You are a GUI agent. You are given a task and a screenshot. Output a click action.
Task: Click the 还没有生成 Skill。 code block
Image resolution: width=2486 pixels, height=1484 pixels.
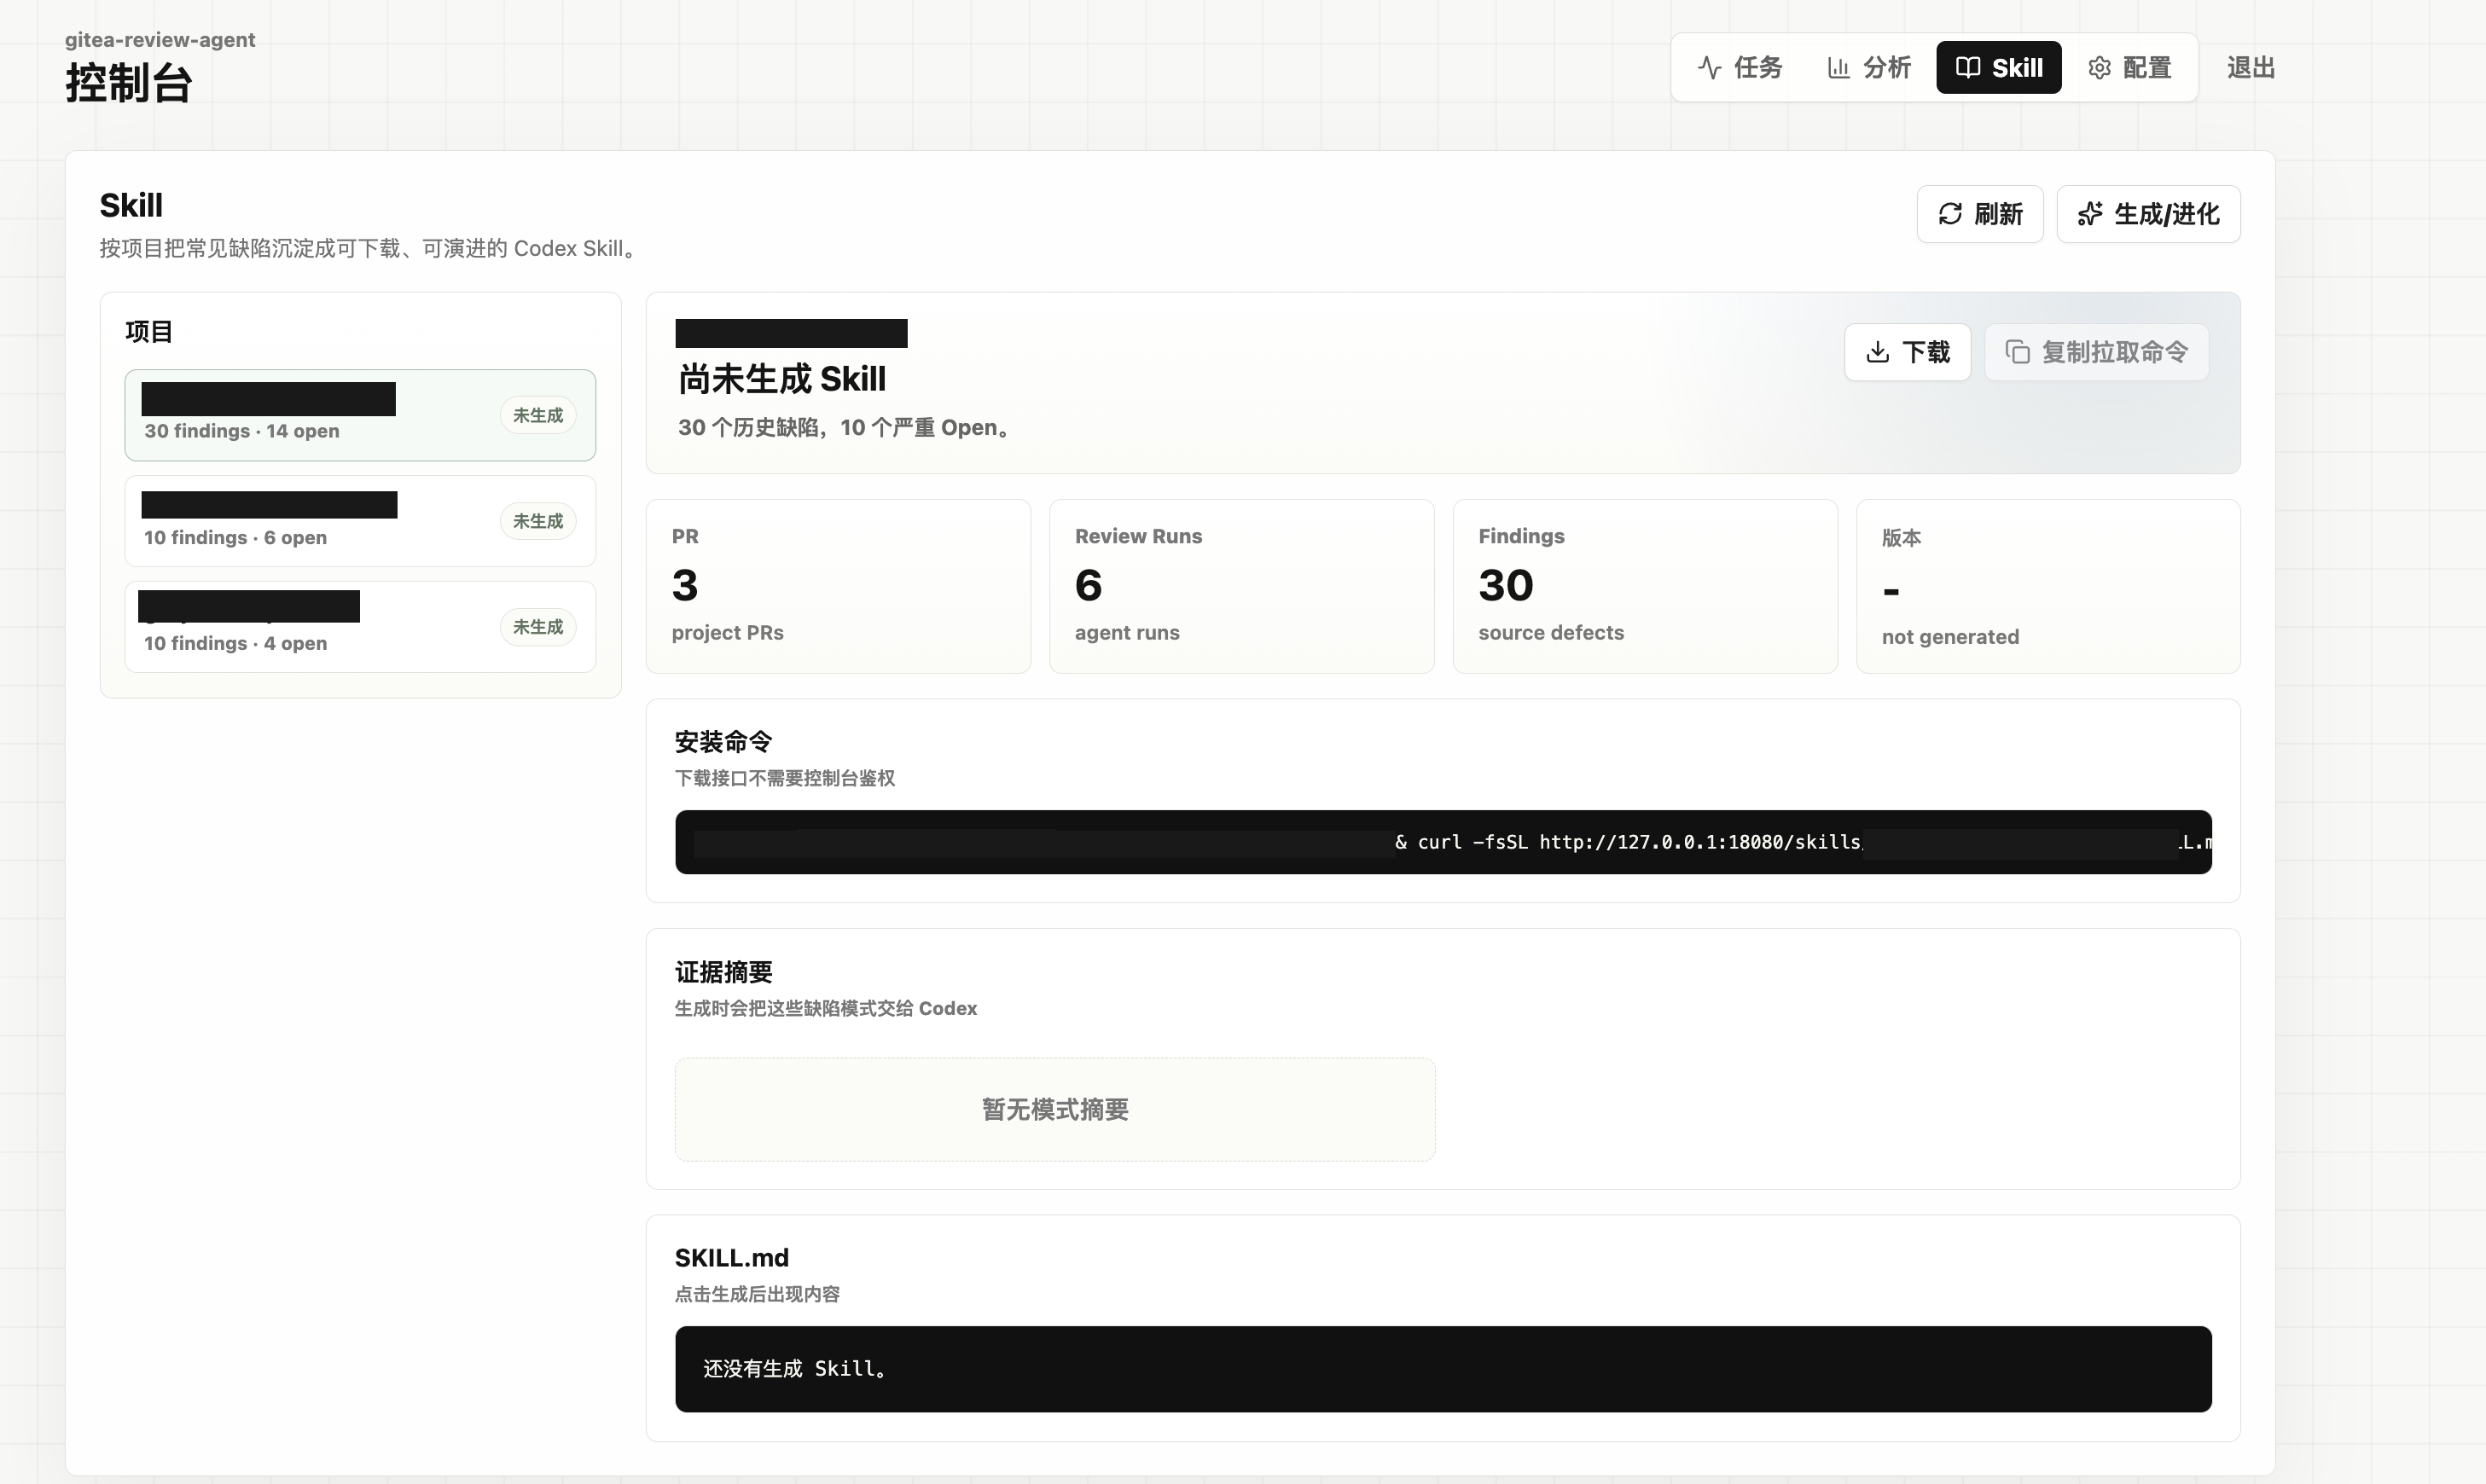[x=1443, y=1369]
